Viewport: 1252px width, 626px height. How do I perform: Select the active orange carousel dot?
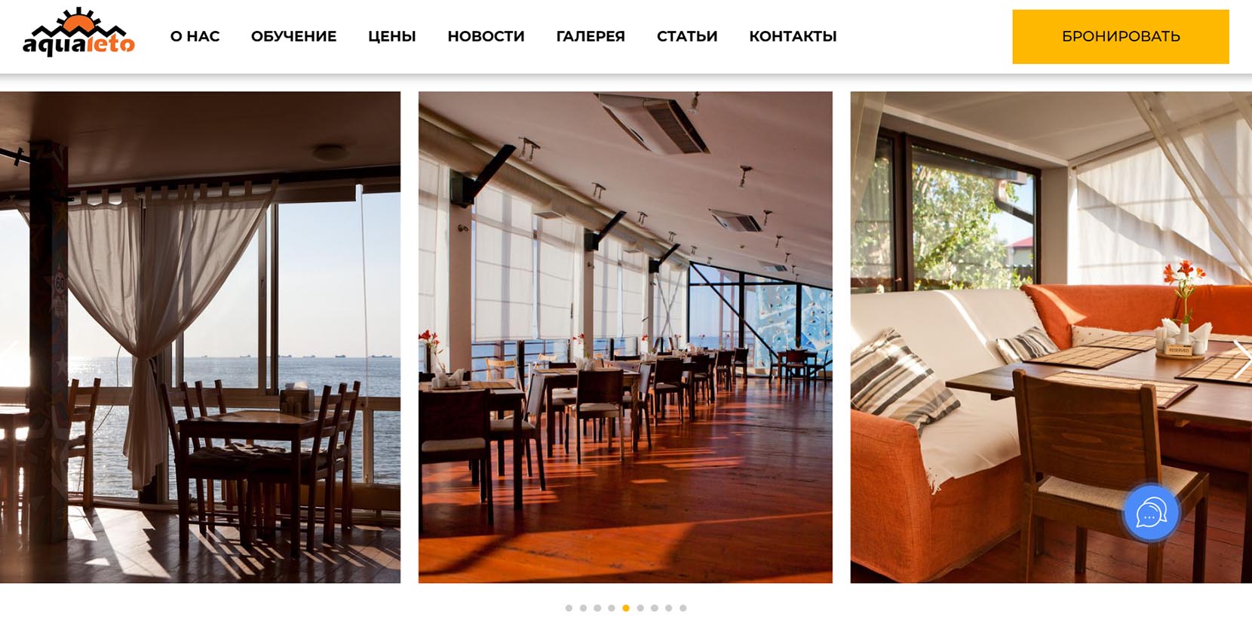pyautogui.click(x=626, y=608)
